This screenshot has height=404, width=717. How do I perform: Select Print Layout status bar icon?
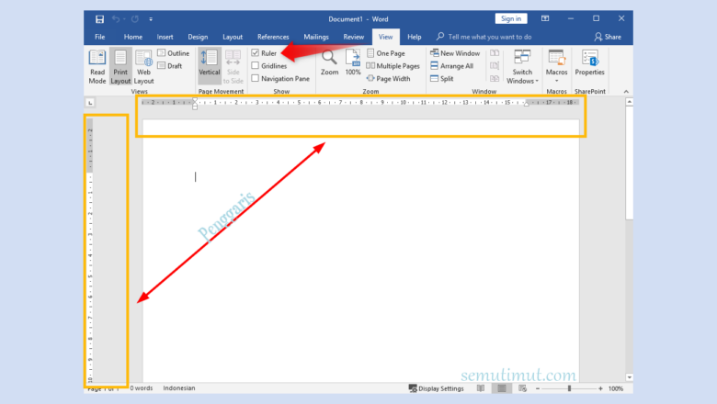point(502,388)
